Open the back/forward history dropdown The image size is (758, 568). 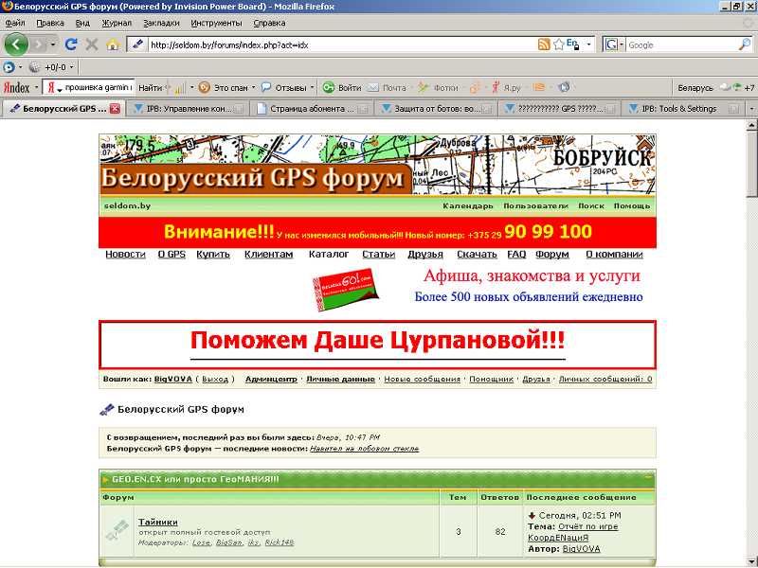point(53,44)
